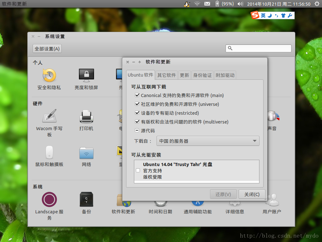
Task: Uncheck copyright-restricted software (multiverse) checkbox
Action: pos(137,122)
